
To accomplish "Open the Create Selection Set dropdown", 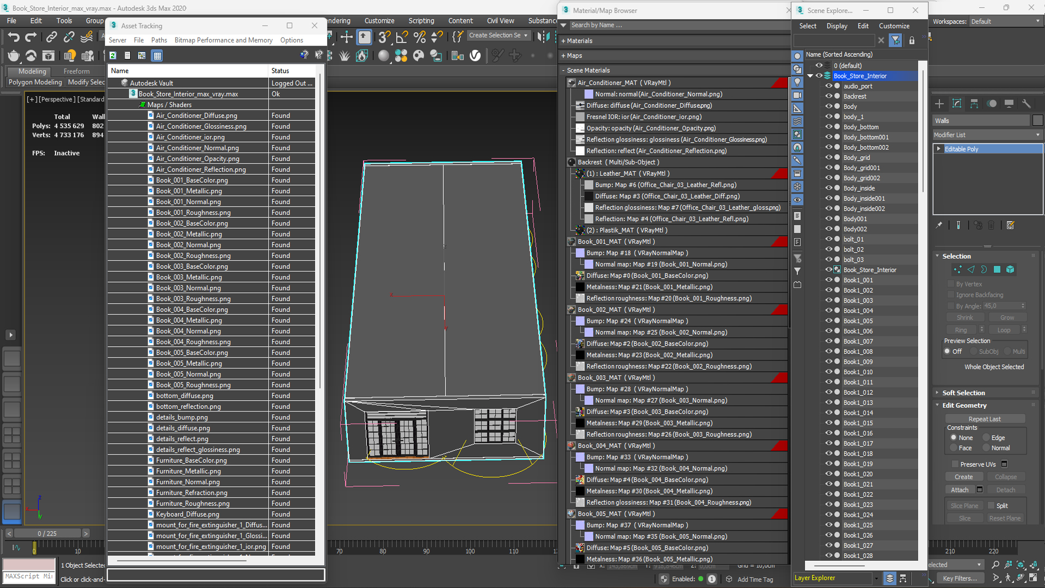I will pyautogui.click(x=499, y=35).
